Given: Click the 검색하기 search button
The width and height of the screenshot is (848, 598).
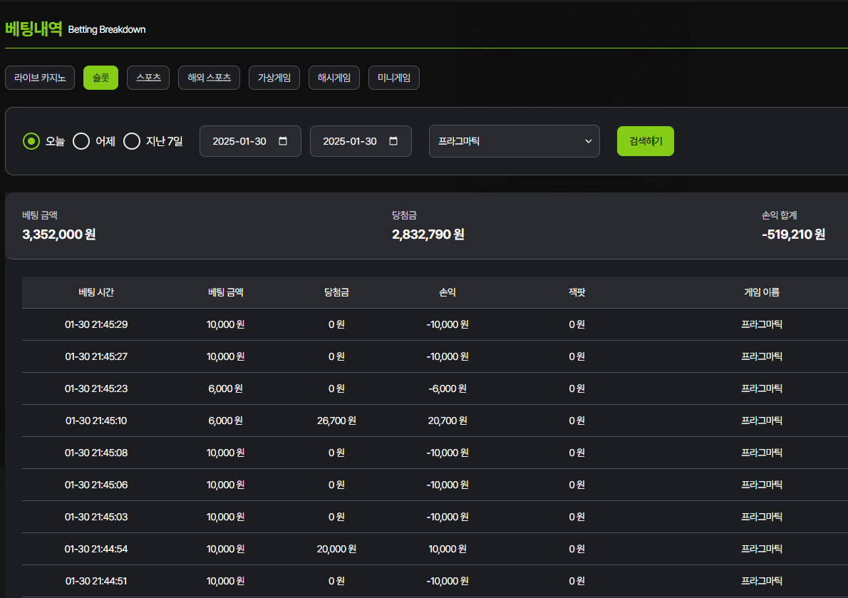Looking at the screenshot, I should click(645, 141).
